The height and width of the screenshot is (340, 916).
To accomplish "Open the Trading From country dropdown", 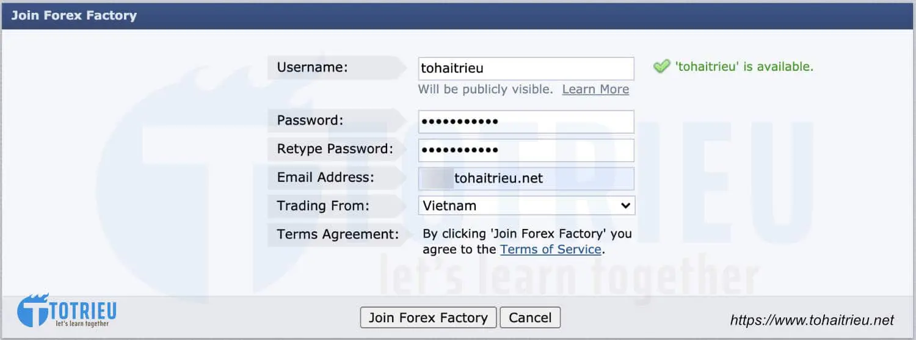I will pyautogui.click(x=526, y=206).
